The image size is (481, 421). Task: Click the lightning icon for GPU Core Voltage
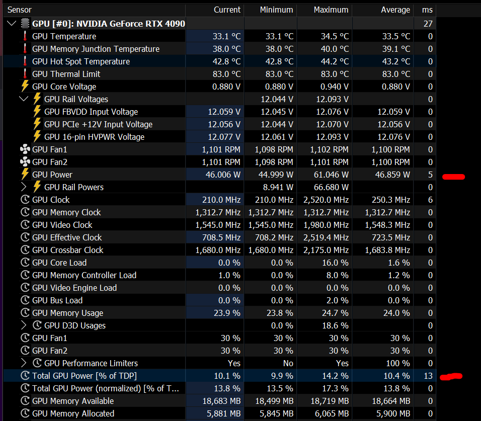tap(25, 86)
